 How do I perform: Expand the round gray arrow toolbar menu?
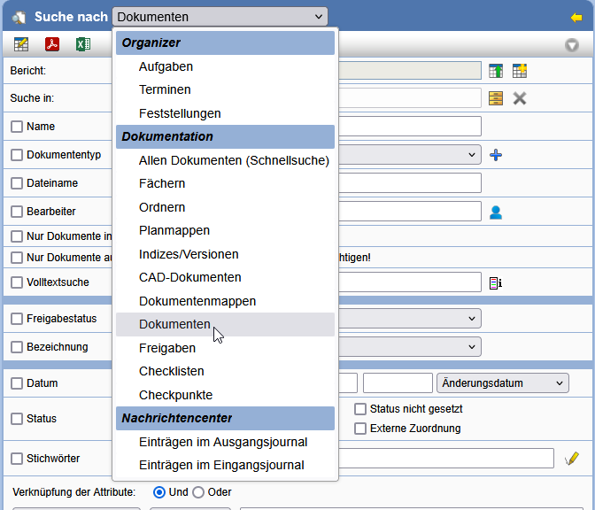click(x=572, y=45)
